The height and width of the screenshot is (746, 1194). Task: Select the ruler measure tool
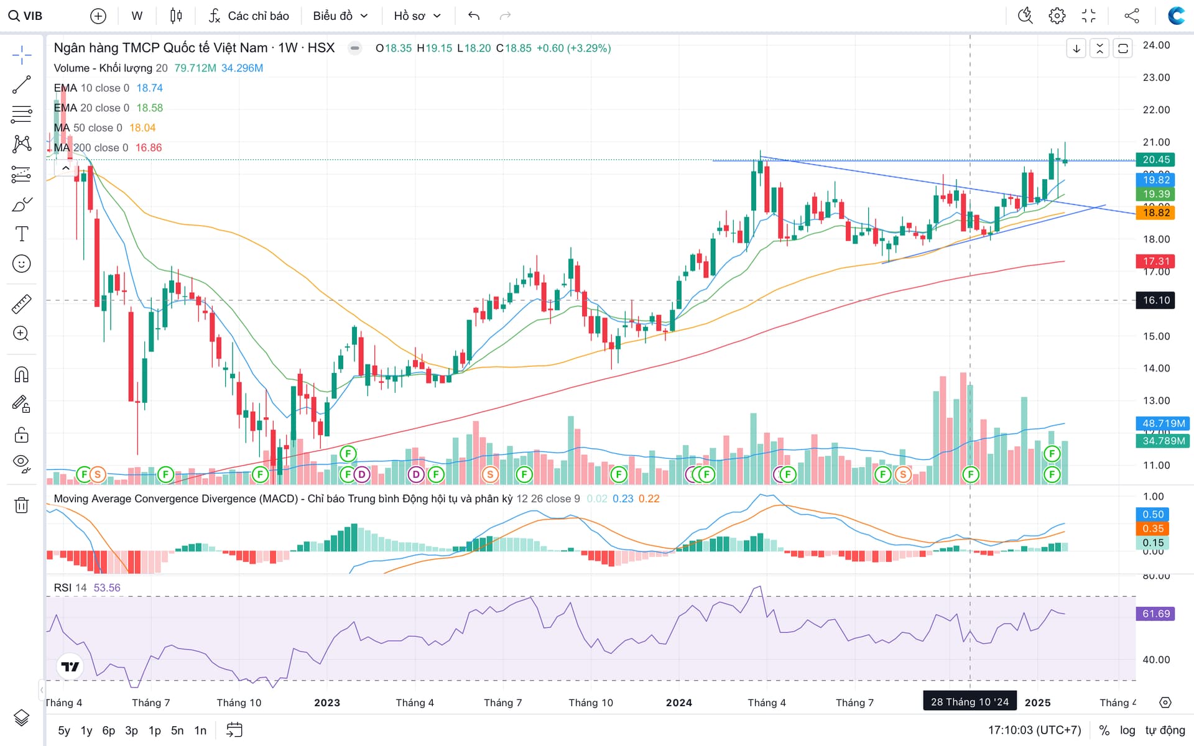(x=21, y=304)
